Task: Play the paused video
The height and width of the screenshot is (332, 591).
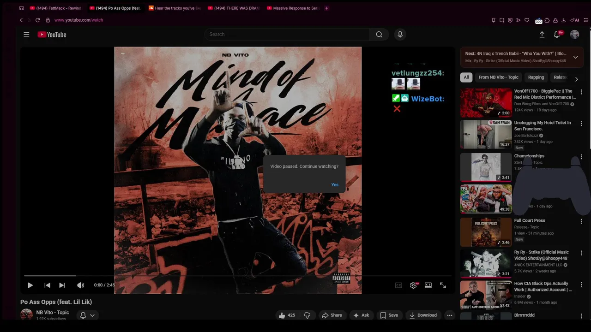Action: pos(30,285)
